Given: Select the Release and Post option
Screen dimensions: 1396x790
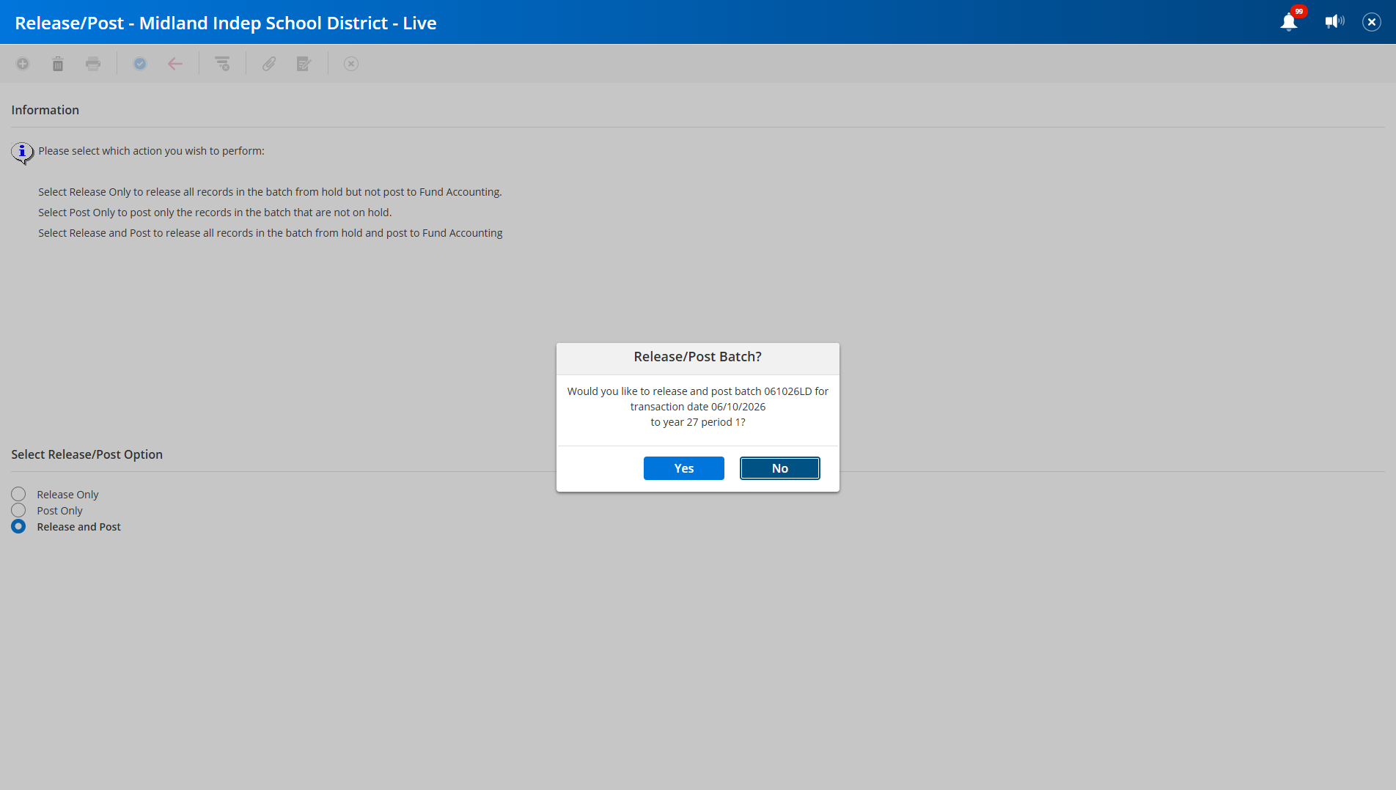Looking at the screenshot, I should pos(18,526).
